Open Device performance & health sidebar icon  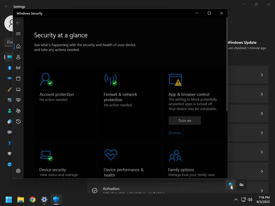[x=18, y=100]
